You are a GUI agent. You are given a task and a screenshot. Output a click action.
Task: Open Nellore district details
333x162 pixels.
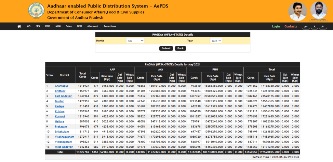click(60, 121)
